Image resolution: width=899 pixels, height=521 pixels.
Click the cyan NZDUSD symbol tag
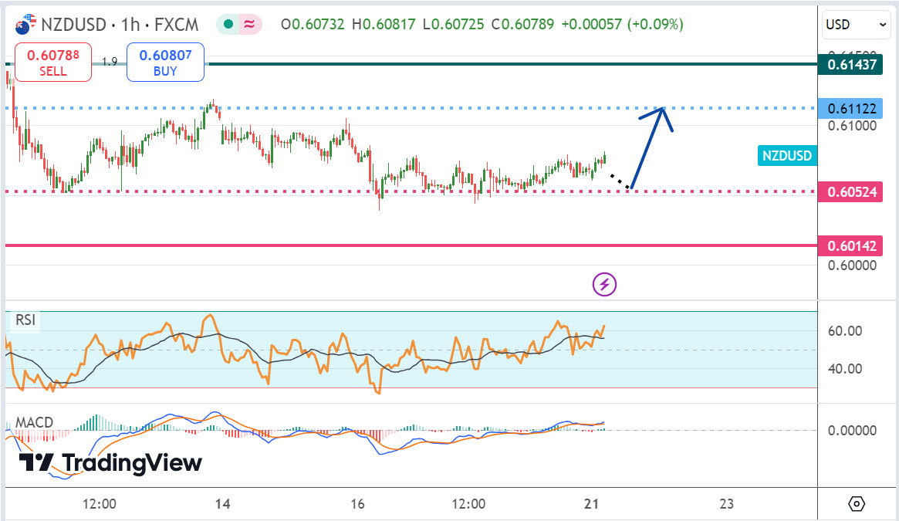(787, 156)
